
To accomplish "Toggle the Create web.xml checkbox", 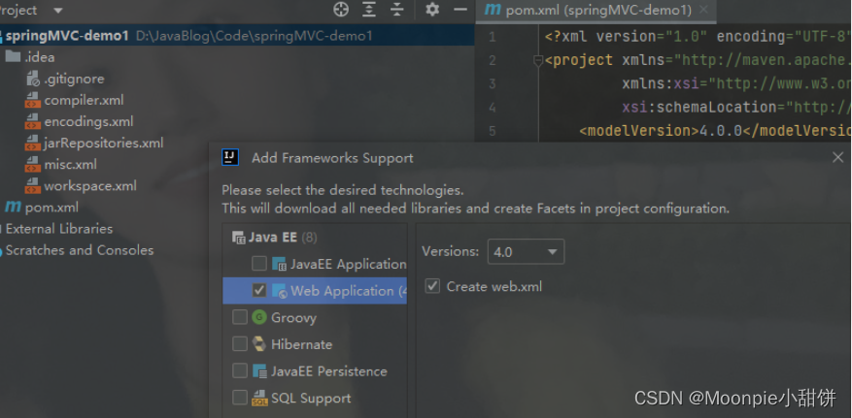I will (432, 286).
